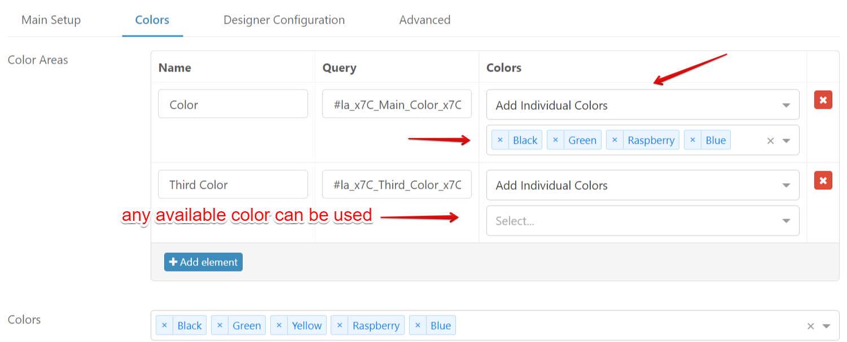Open the empty Select... color dropdown

pyautogui.click(x=642, y=221)
